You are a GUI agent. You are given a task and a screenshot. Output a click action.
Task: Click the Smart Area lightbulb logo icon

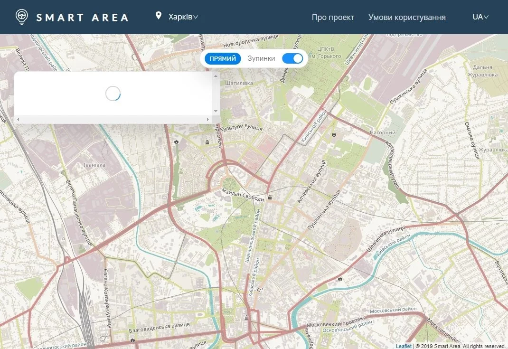(21, 17)
